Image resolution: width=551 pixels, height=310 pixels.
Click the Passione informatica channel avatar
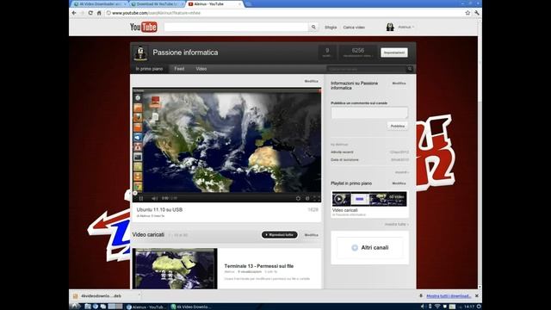point(140,53)
